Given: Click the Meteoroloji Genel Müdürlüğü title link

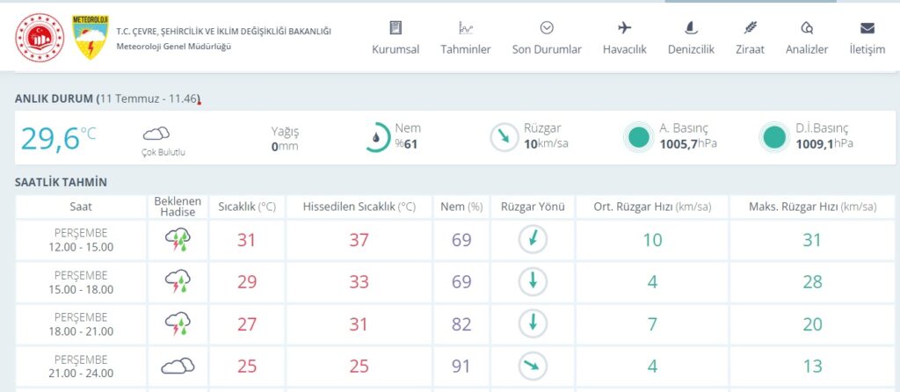Looking at the screenshot, I should tap(173, 46).
